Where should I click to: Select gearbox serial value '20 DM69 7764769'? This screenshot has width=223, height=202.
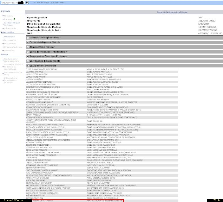(x=208, y=30)
